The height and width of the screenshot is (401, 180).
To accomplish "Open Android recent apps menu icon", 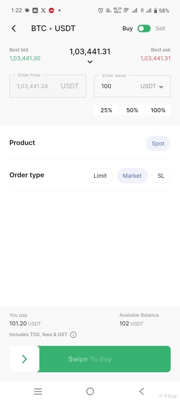I will [38, 391].
